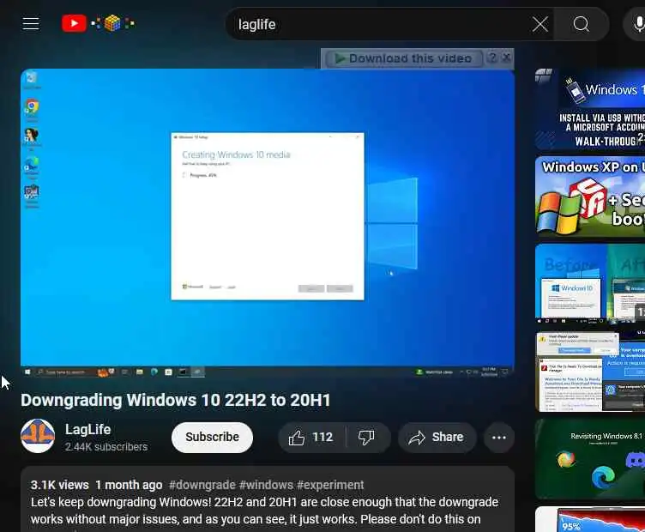Click the #windows hashtag

[x=266, y=485]
